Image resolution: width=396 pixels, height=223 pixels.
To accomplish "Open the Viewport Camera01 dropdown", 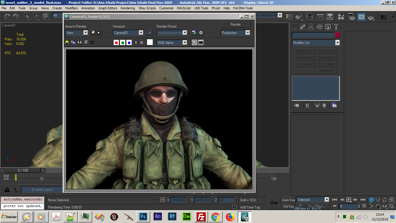I will pos(141,33).
